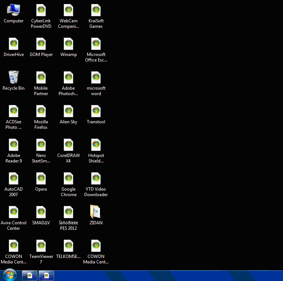Select the TELKOMSEL shortcut icon

pos(68,246)
